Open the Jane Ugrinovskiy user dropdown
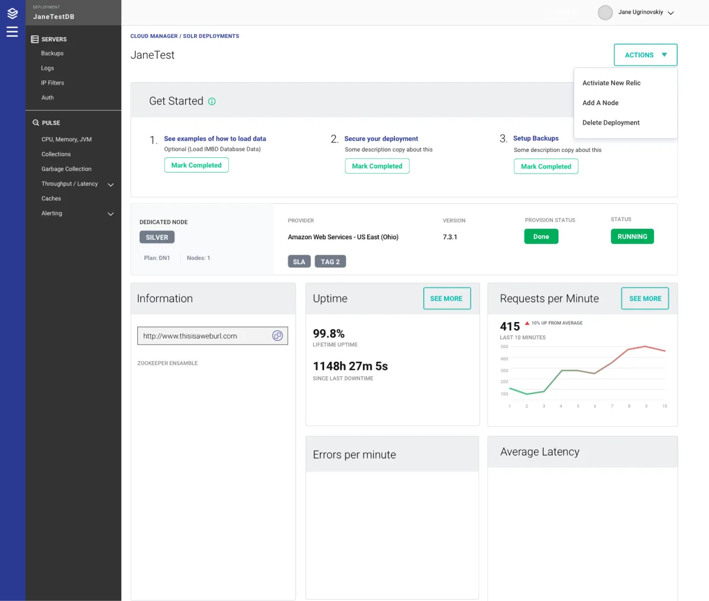Screen dimensions: 709x601 pos(646,12)
